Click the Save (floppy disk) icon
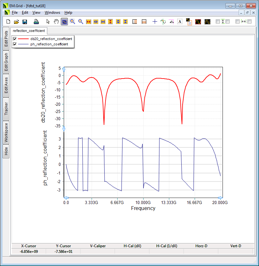Image resolution: width=259 pixels, height=266 pixels. click(x=25, y=22)
